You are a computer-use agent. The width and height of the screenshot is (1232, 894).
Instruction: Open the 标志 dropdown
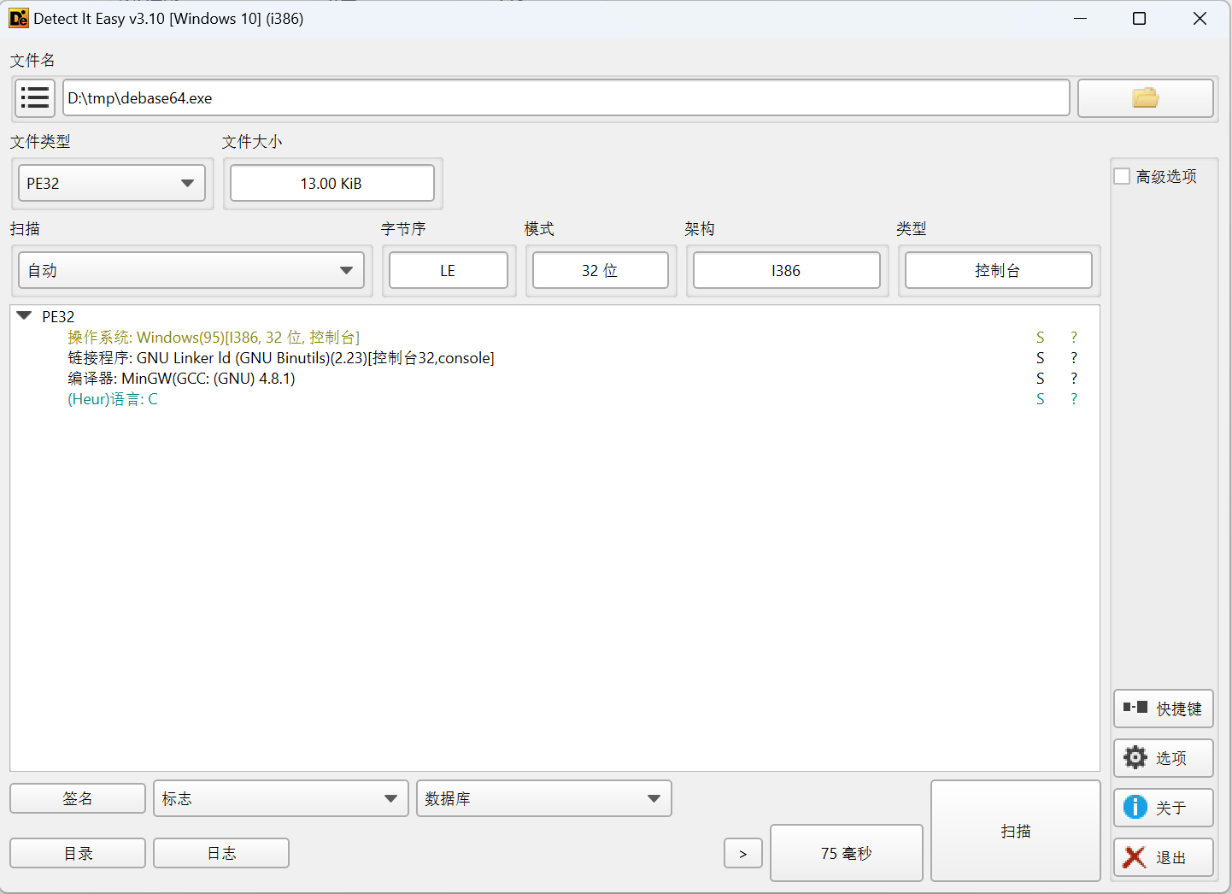click(281, 798)
